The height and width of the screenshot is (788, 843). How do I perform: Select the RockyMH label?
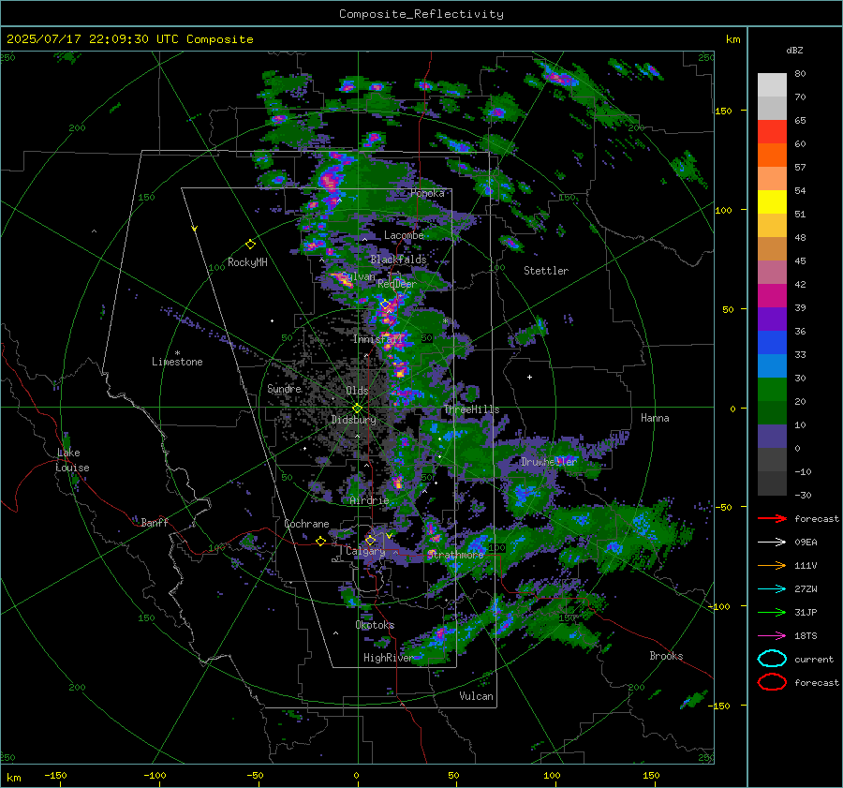tap(247, 262)
